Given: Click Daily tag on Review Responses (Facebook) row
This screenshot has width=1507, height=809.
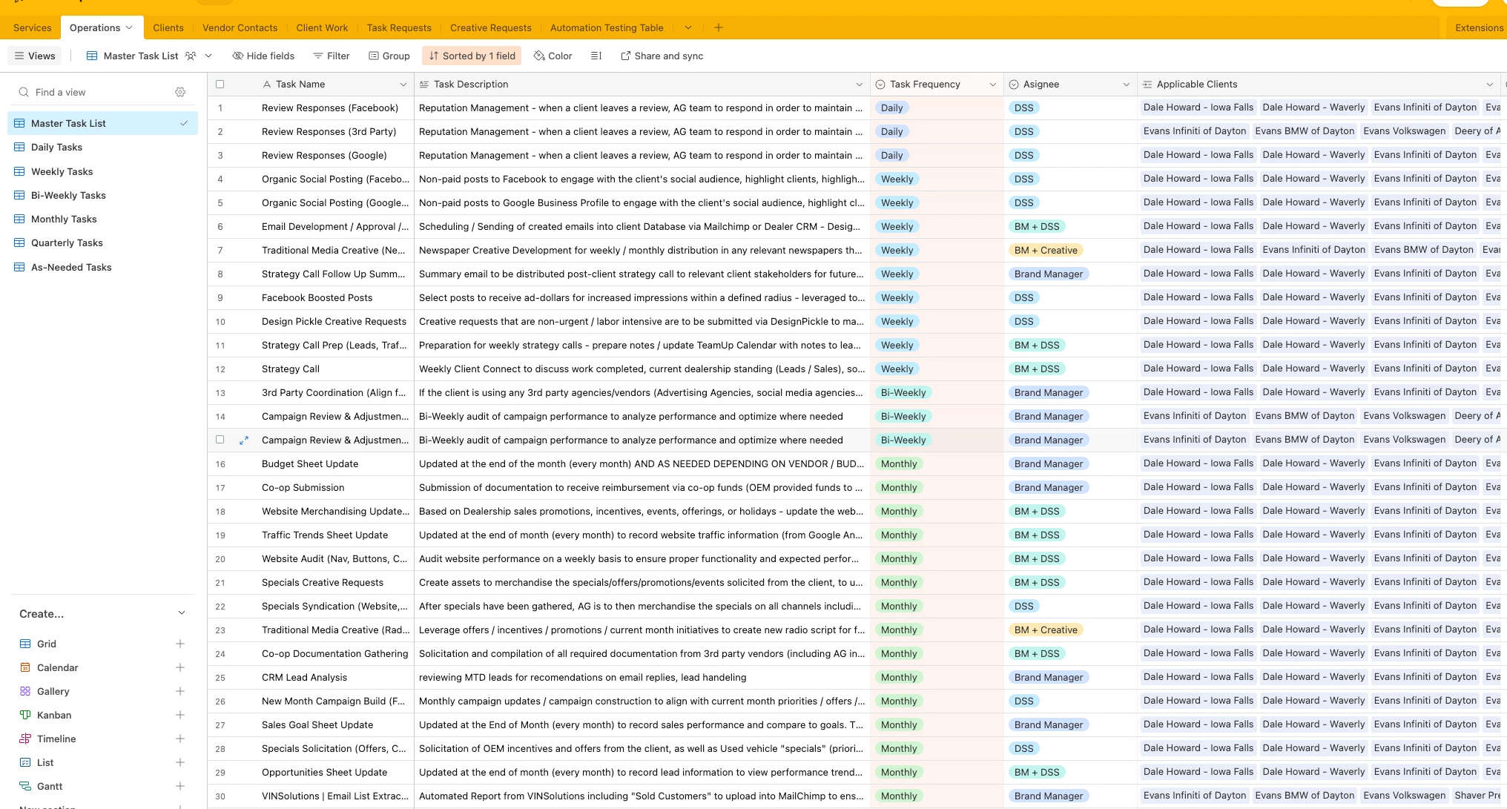Looking at the screenshot, I should [x=891, y=108].
